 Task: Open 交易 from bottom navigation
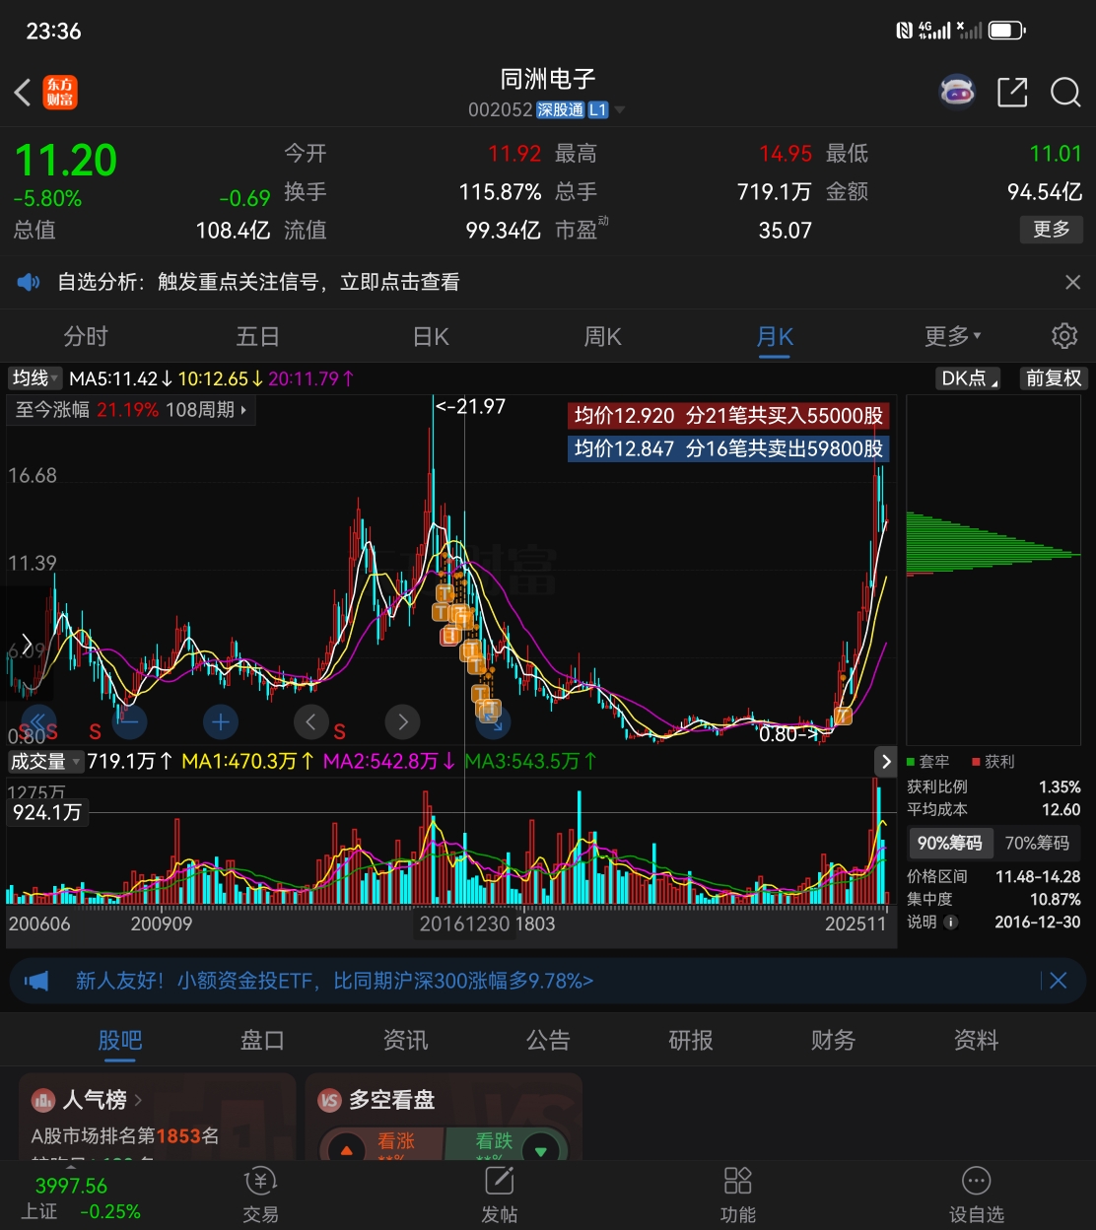[x=261, y=1195]
